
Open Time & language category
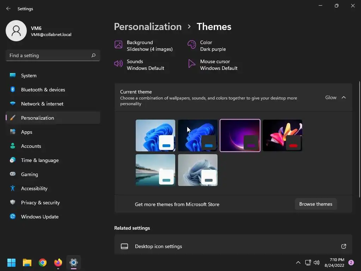pyautogui.click(x=53, y=160)
